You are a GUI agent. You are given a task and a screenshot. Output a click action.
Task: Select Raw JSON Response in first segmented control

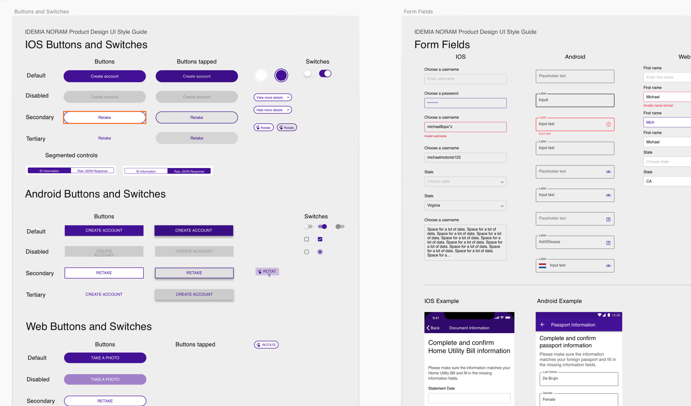(x=92, y=171)
